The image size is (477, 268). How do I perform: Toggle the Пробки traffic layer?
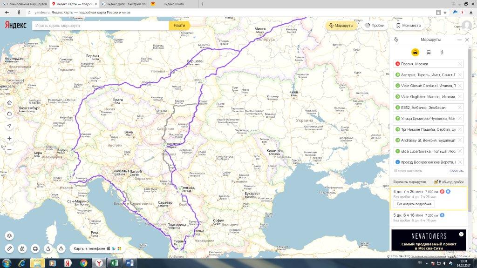375,26
